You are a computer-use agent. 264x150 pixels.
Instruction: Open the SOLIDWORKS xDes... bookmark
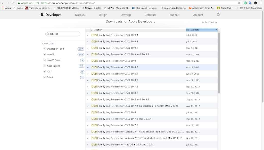coord(66,8)
